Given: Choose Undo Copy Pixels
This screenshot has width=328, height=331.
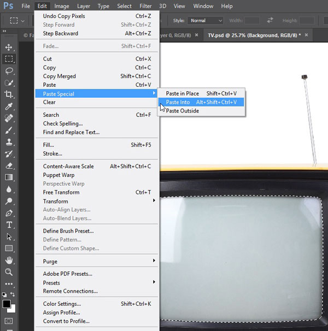Looking at the screenshot, I should [97, 16].
